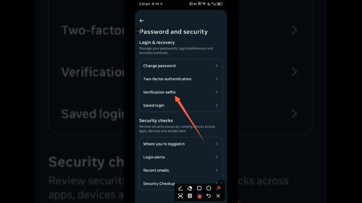Select the pen drawing tool

click(x=180, y=188)
